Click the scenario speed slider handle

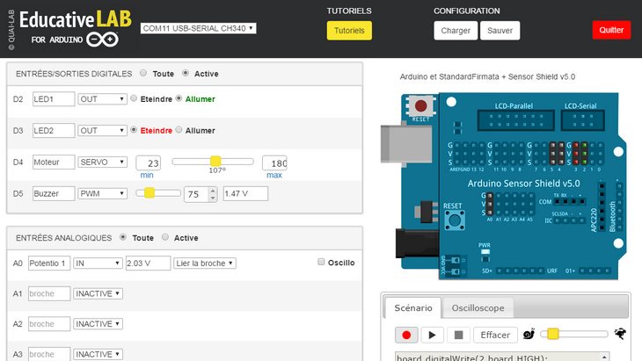click(553, 334)
